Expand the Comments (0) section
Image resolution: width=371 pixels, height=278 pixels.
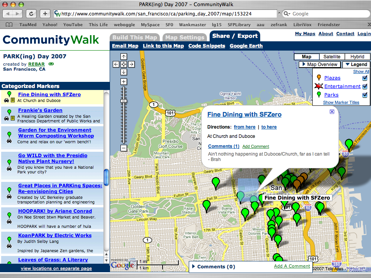[212, 266]
